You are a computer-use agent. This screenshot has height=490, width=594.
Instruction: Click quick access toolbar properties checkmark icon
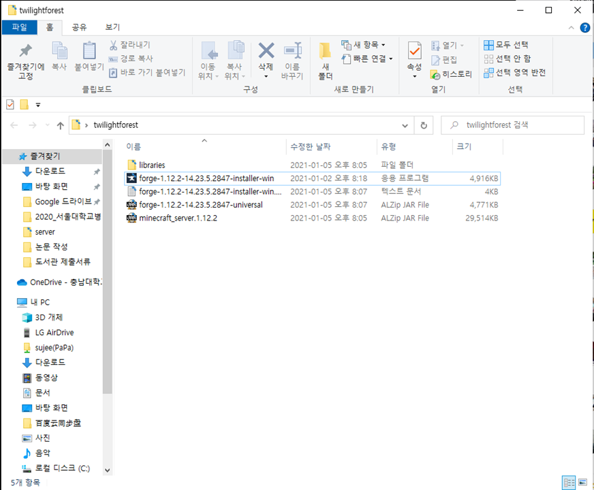[x=10, y=104]
